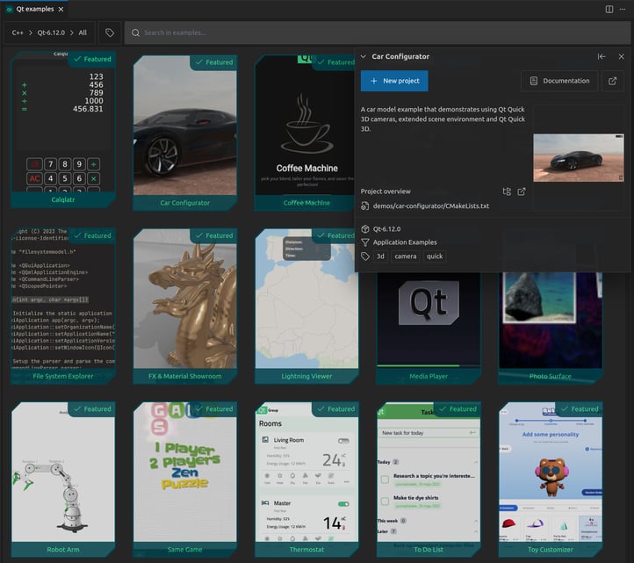
Task: Open the FX & Material Showroom card
Action: pyautogui.click(x=184, y=306)
